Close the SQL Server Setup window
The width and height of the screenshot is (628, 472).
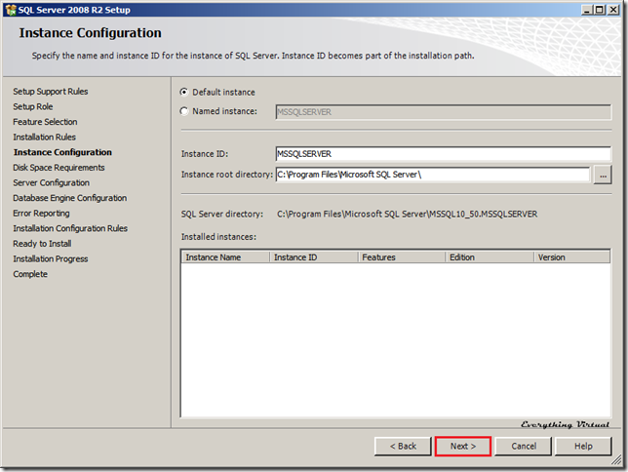pyautogui.click(x=613, y=10)
